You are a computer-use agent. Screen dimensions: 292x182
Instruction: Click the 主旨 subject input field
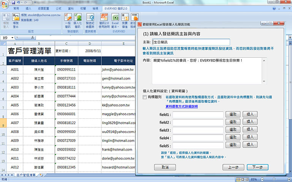[x=191, y=42]
